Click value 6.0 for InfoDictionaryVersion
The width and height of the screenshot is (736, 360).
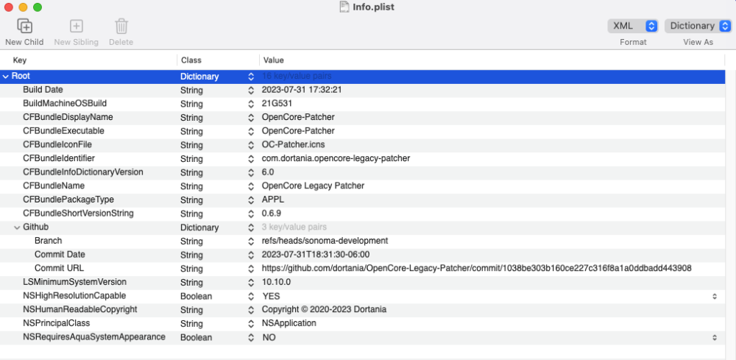click(268, 172)
